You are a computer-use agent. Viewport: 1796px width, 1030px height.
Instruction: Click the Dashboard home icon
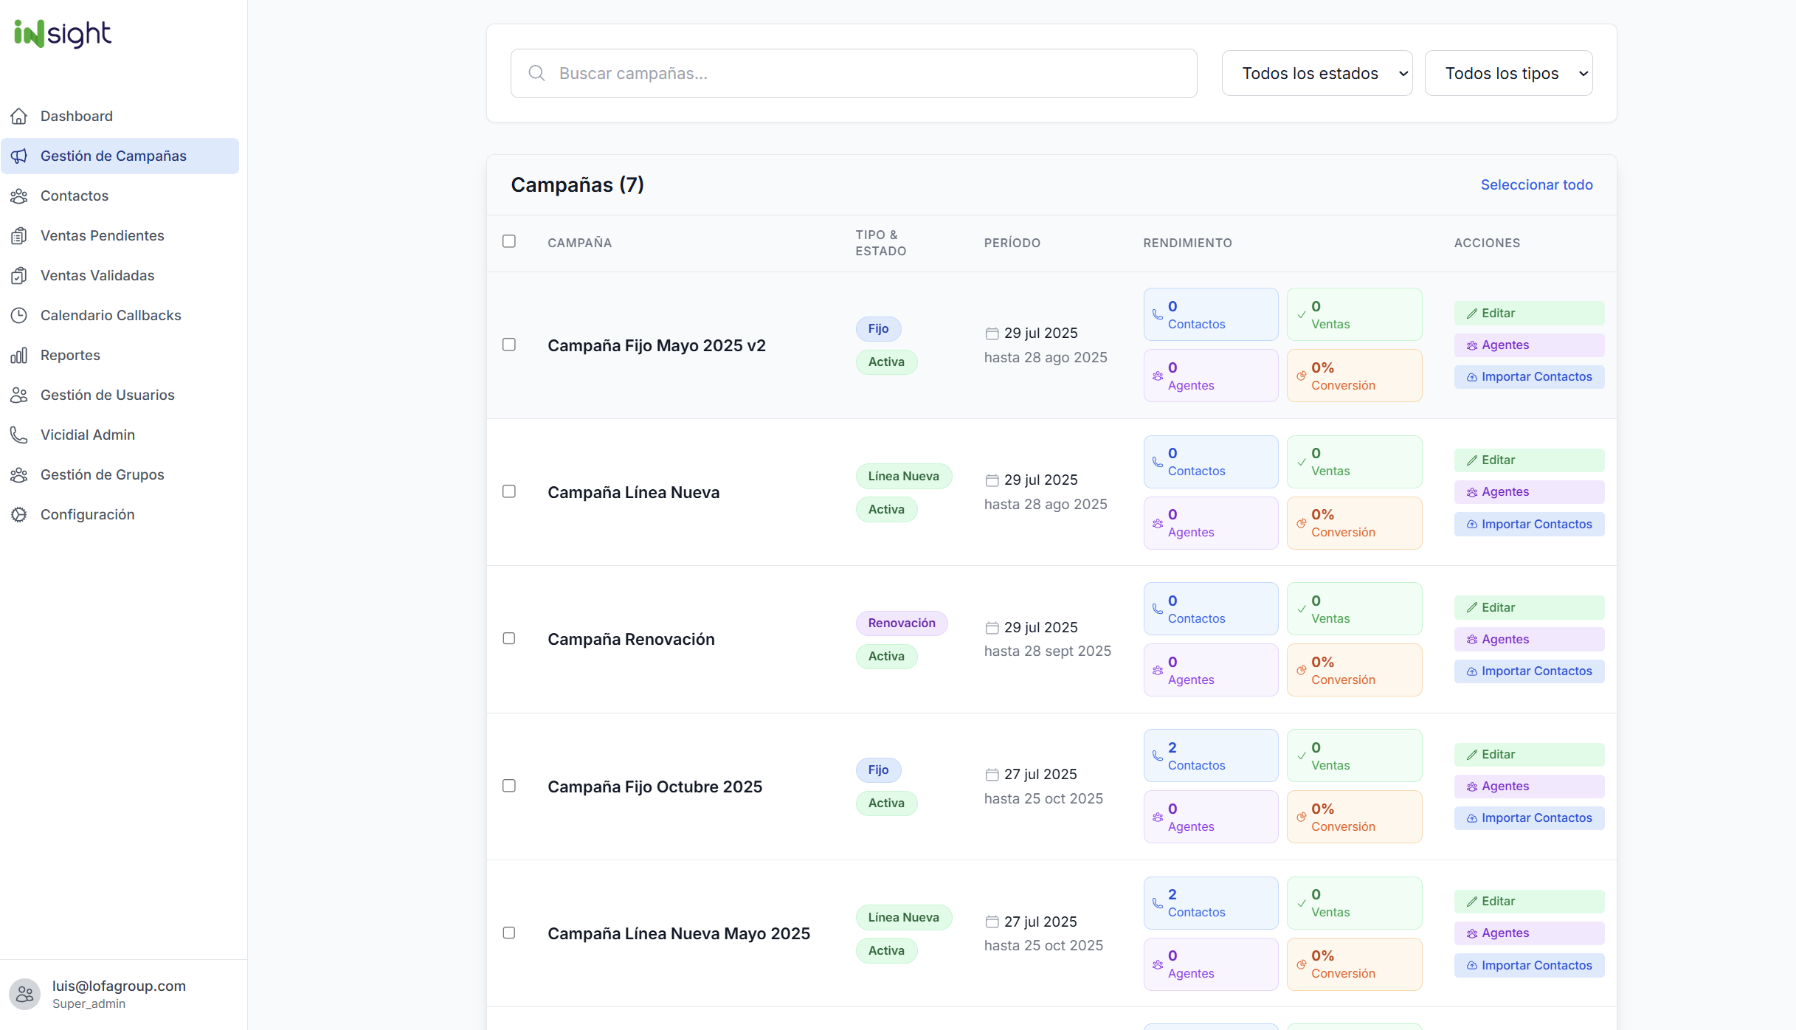[x=19, y=116]
